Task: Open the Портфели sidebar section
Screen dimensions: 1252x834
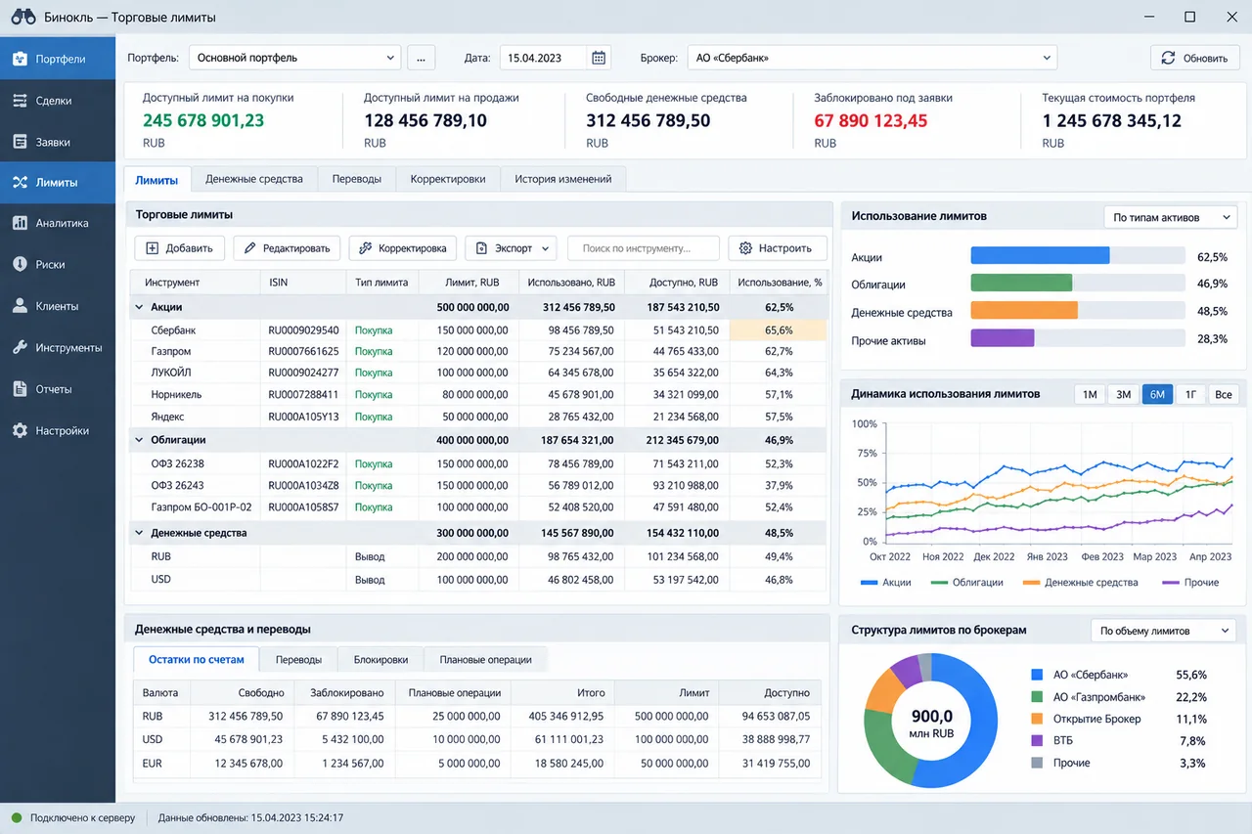Action: tap(58, 59)
